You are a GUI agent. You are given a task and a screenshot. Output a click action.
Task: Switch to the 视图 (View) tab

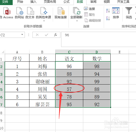click(107, 2)
